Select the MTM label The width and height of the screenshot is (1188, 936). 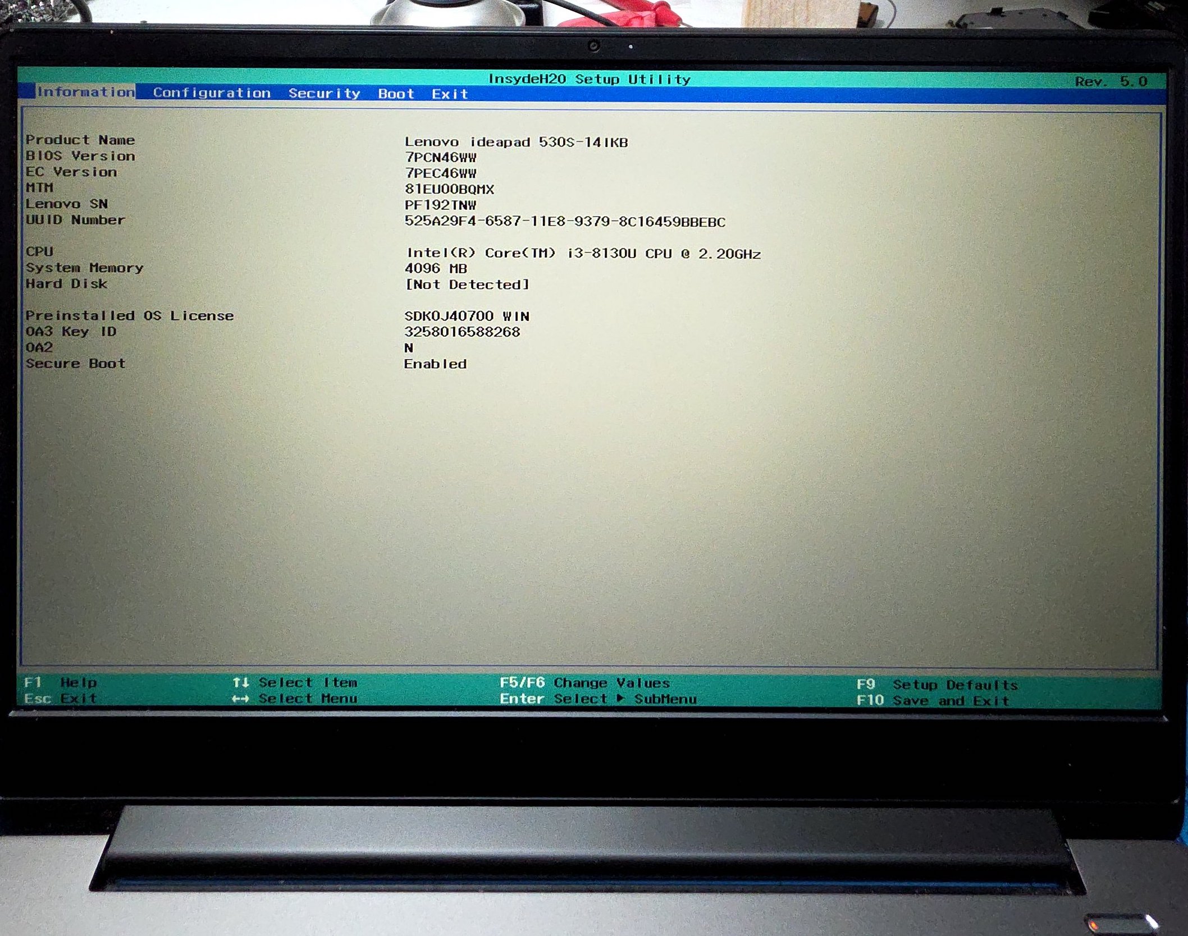pyautogui.click(x=39, y=187)
